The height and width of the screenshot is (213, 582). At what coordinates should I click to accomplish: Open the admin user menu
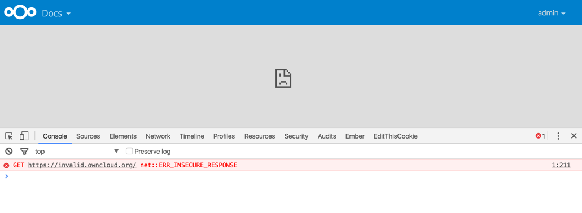(552, 13)
